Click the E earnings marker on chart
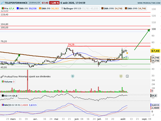The width and height of the screenshot is (161, 121). (121, 76)
